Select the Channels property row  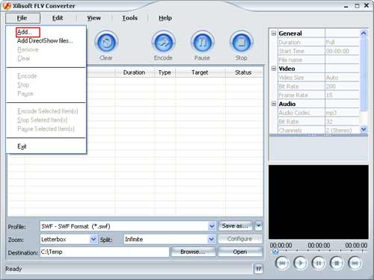point(319,130)
